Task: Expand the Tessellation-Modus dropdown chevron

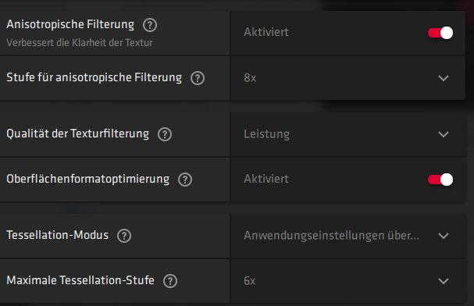Action: click(x=444, y=236)
